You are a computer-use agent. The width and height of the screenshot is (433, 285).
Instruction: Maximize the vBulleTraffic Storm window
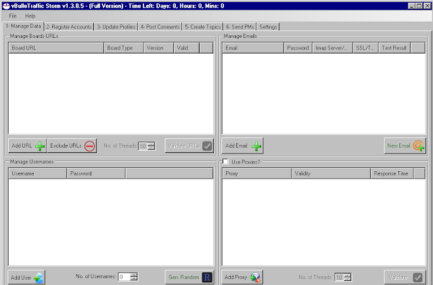419,6
